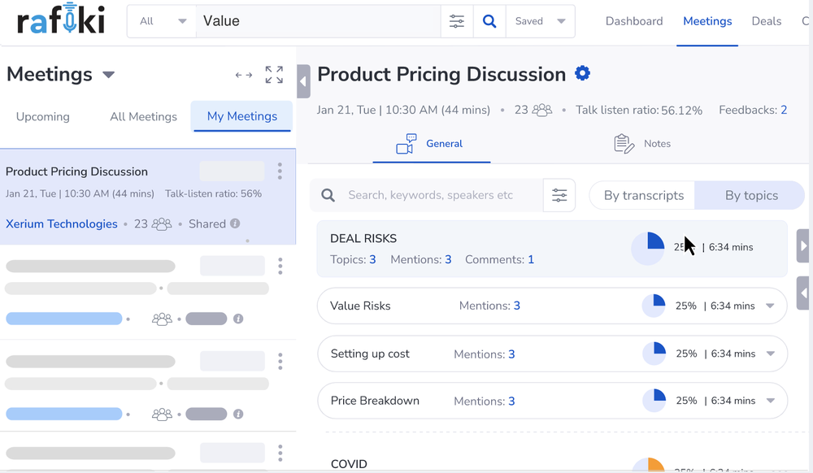Click the blue search magnifier button
813x473 pixels.
[x=489, y=21]
